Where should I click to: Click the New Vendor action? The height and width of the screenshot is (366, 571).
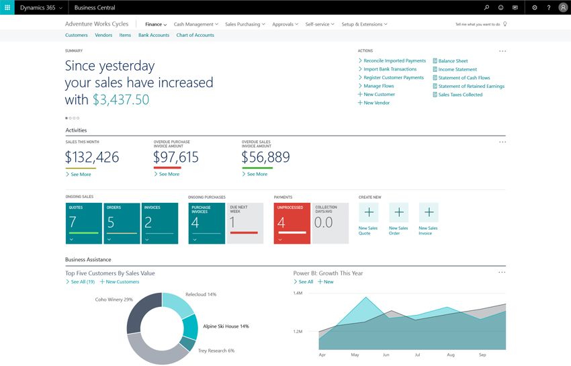click(374, 103)
